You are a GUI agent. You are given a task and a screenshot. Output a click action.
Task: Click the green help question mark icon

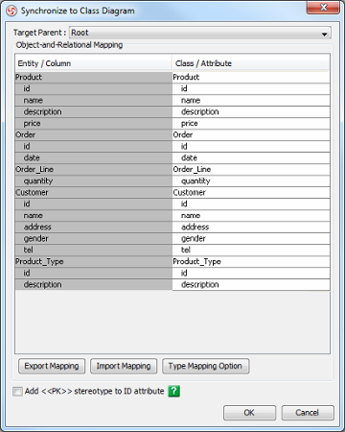pyautogui.click(x=174, y=391)
